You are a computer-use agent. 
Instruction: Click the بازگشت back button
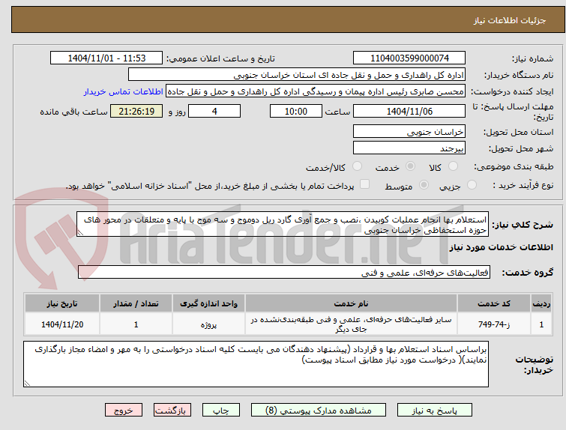coord(172,411)
